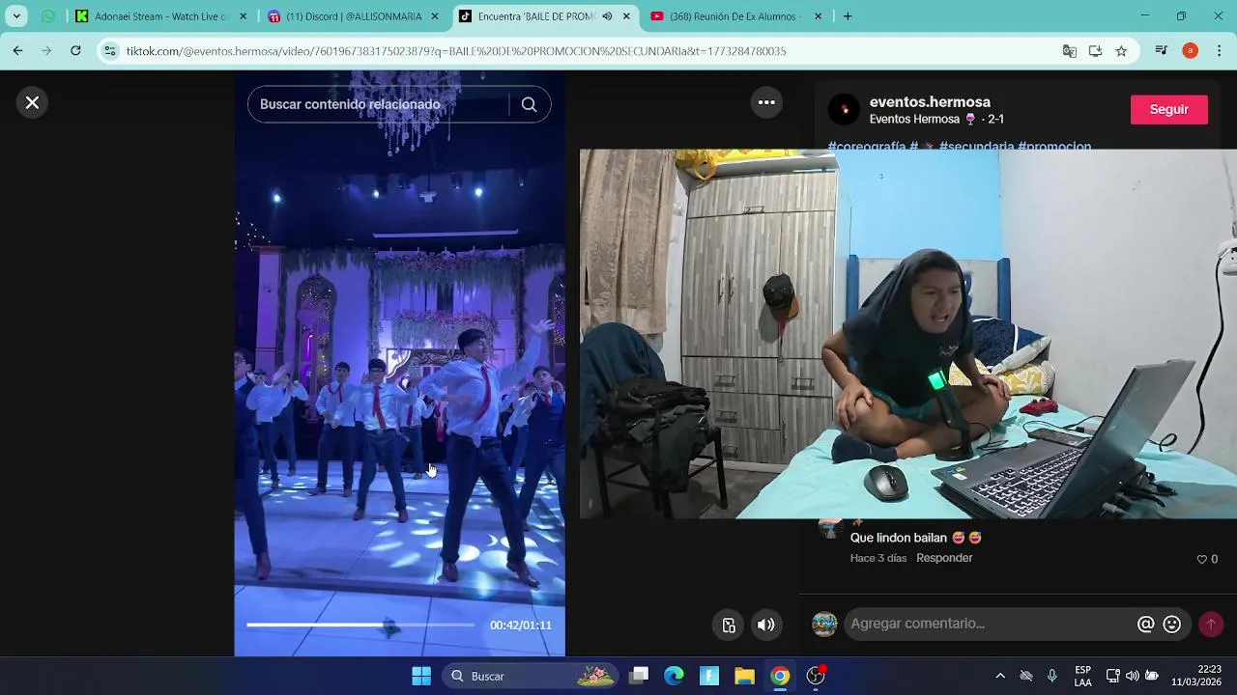Toggle the video volume speaker button
Image resolution: width=1237 pixels, height=695 pixels.
(765, 625)
